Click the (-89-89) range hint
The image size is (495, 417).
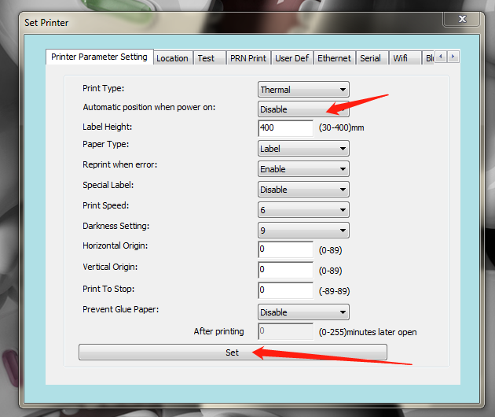[x=334, y=291]
